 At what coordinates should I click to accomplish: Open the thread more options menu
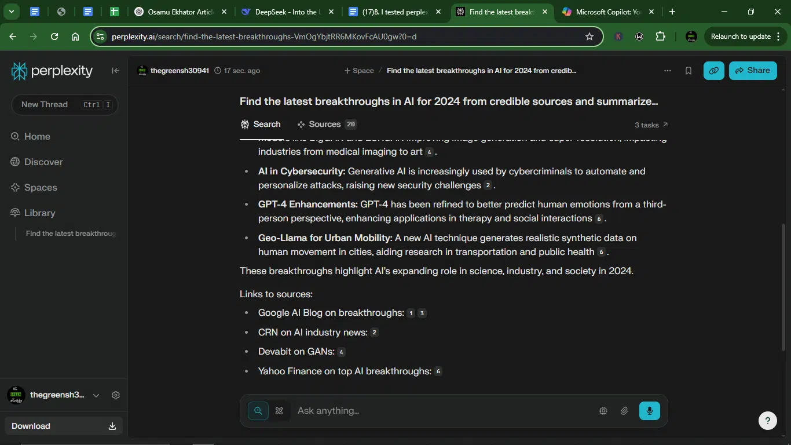click(x=668, y=71)
